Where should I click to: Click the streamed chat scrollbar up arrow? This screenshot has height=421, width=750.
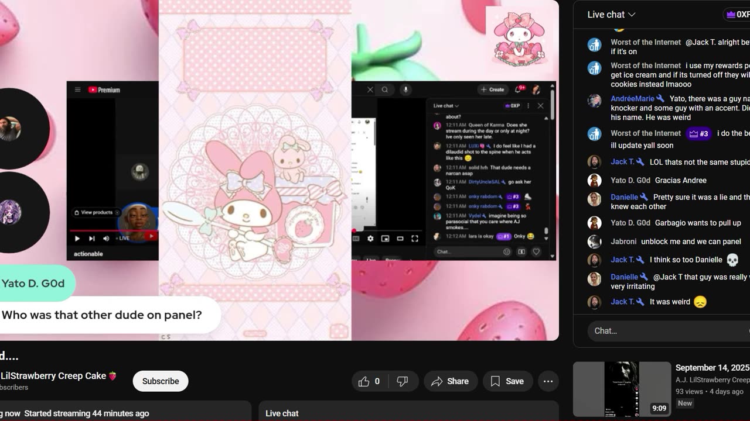(546, 118)
